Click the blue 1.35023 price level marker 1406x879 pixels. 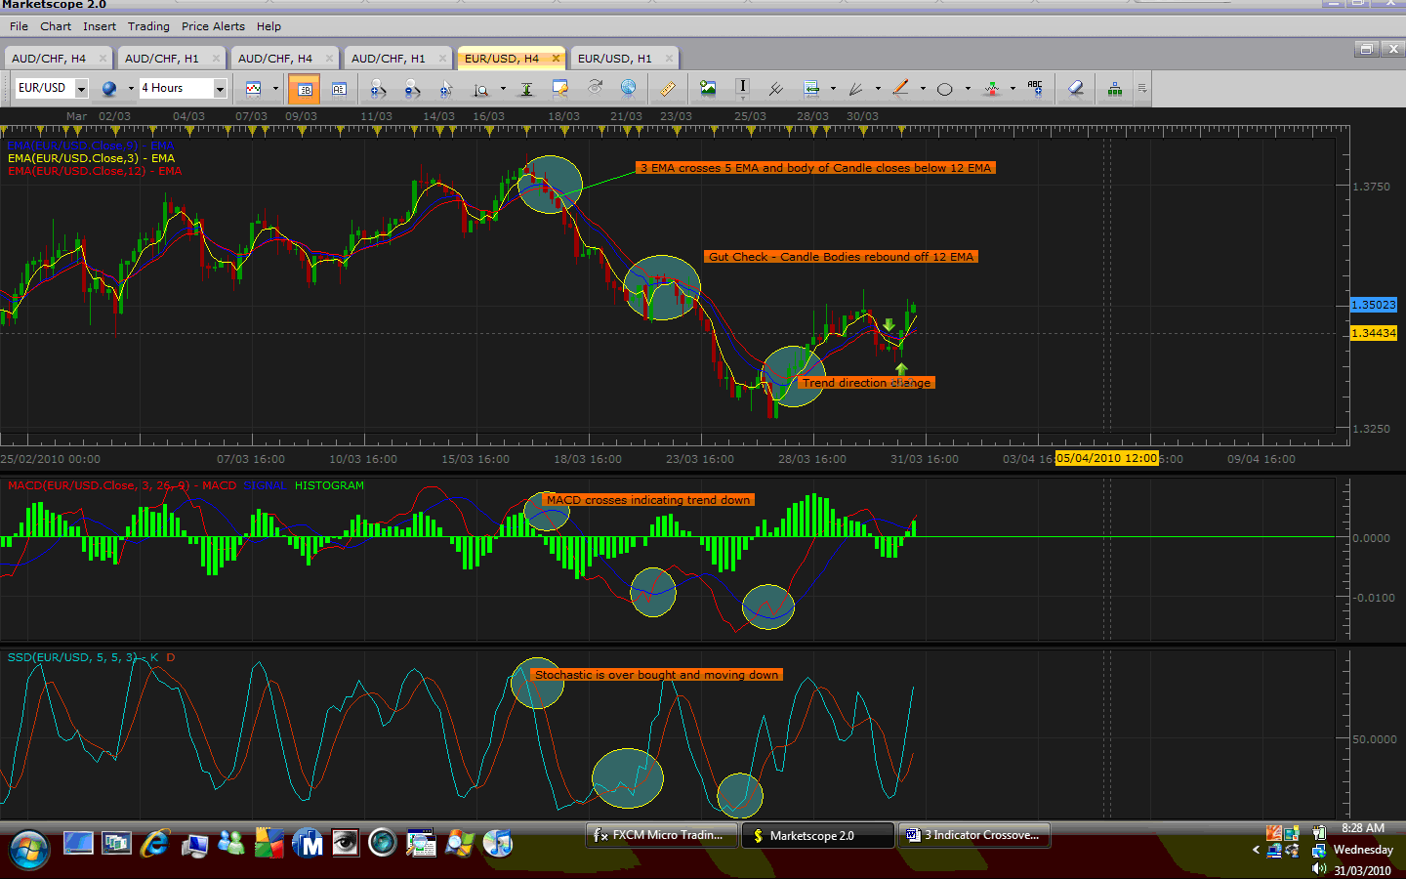pyautogui.click(x=1373, y=305)
